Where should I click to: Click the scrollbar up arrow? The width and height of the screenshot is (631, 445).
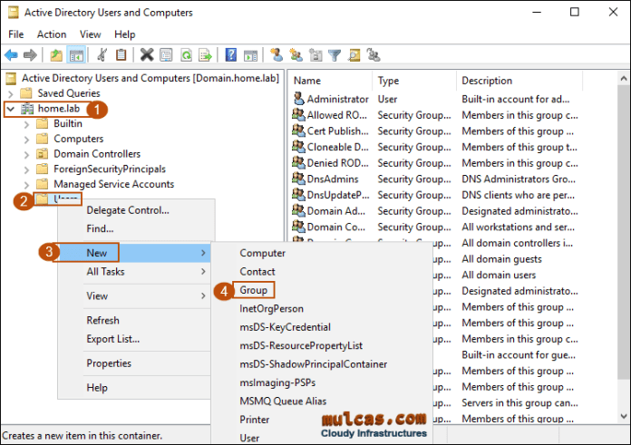624,79
